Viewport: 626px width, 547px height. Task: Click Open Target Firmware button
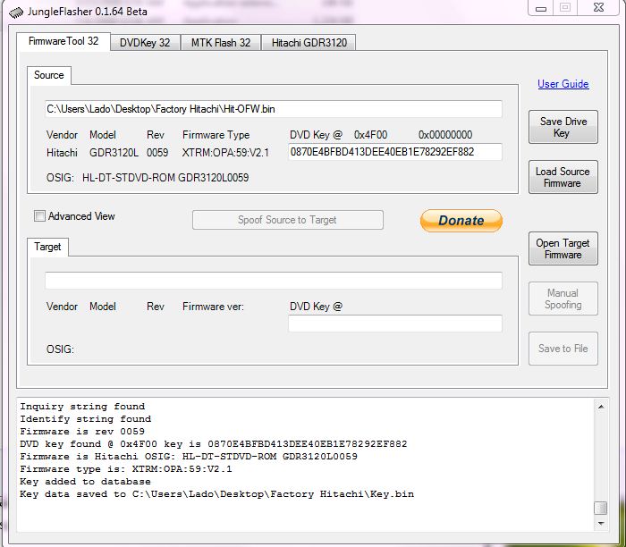(563, 248)
